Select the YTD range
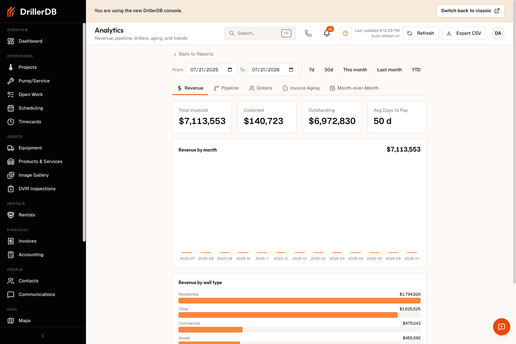Viewport: 516px width, 344px height. (416, 70)
